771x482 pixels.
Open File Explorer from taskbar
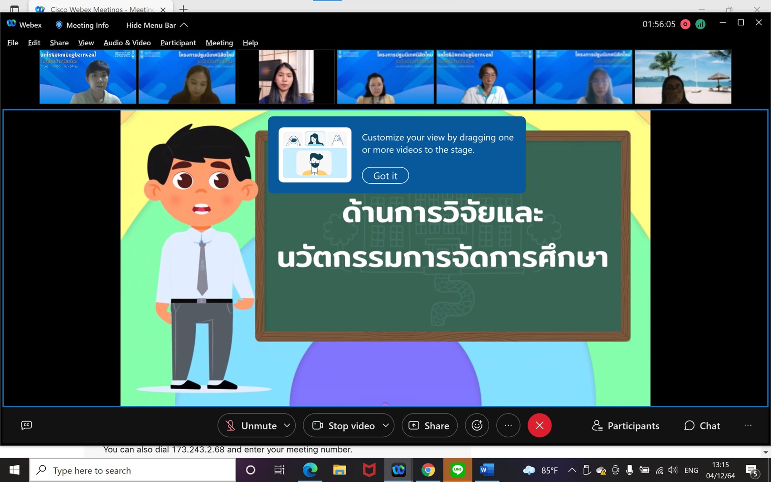tap(340, 470)
